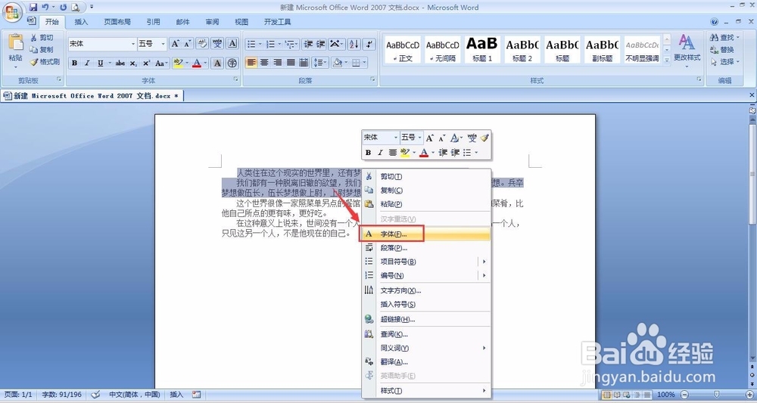The image size is (757, 403).
Task: Choose 字体(F)... in context menu
Action: tap(426, 234)
